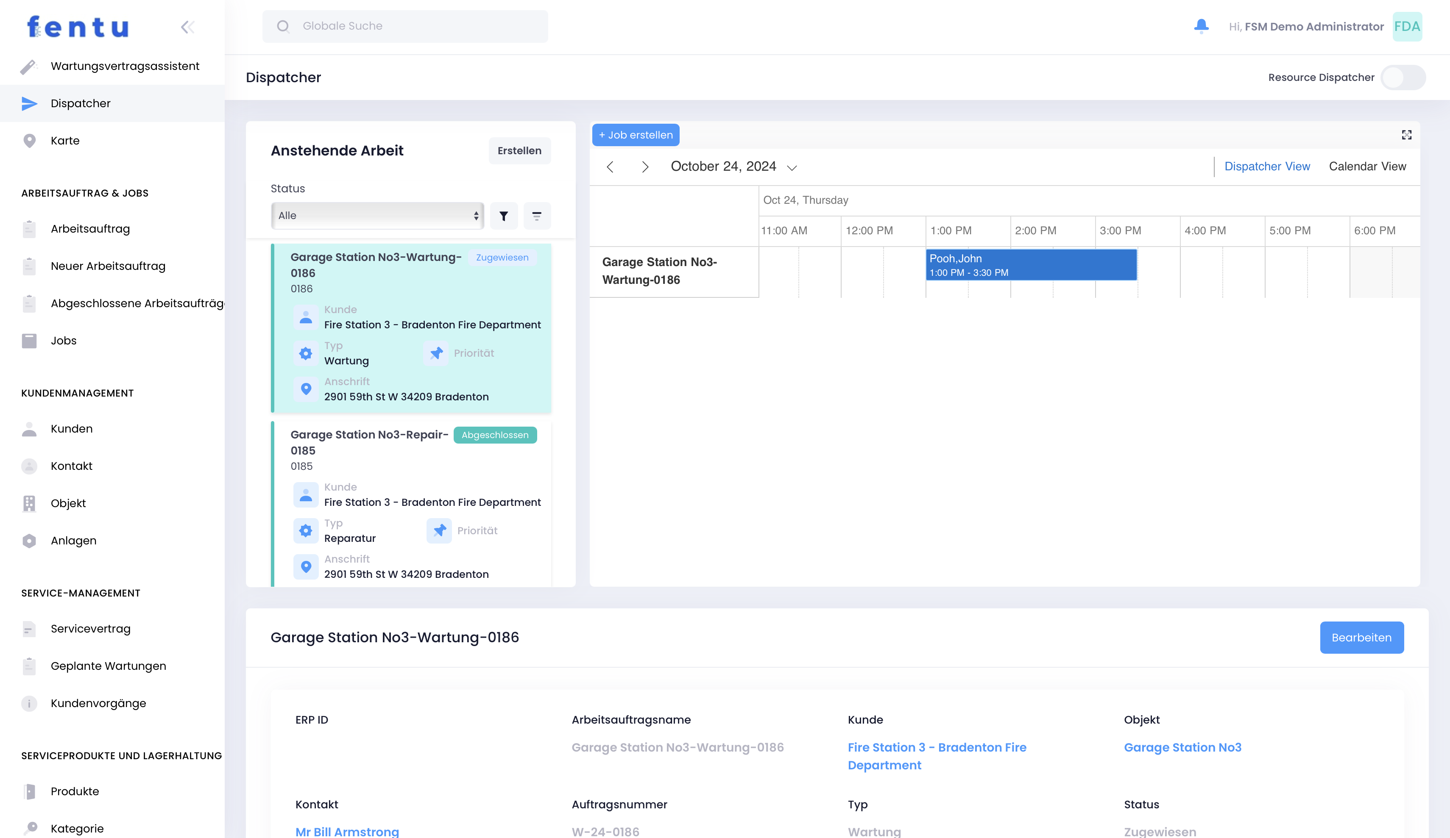1450x838 pixels.
Task: Open Karte in the sidebar
Action: 112,141
